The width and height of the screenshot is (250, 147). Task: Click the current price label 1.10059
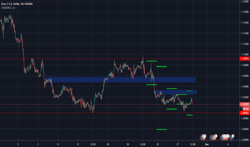coord(244,105)
